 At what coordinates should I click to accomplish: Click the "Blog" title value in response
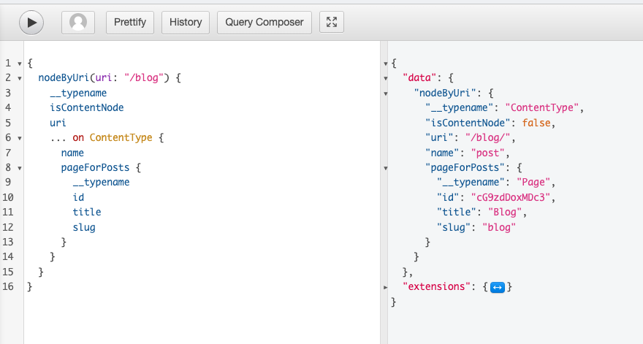pos(505,212)
